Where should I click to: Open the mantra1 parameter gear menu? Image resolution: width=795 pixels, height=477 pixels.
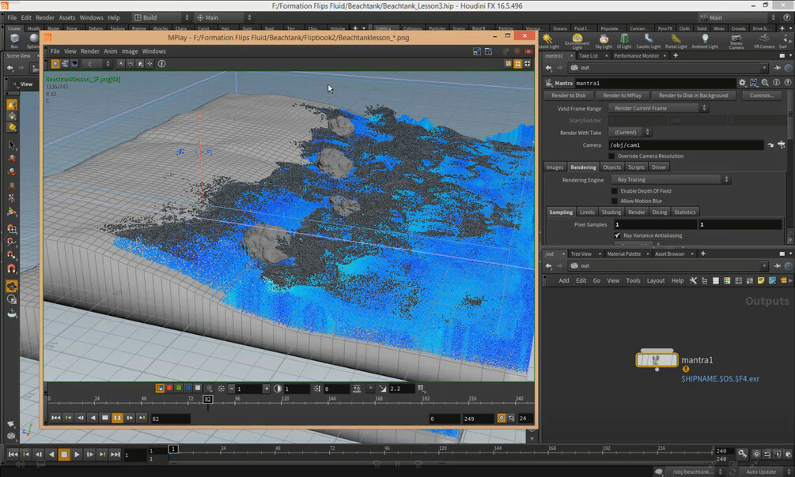742,82
